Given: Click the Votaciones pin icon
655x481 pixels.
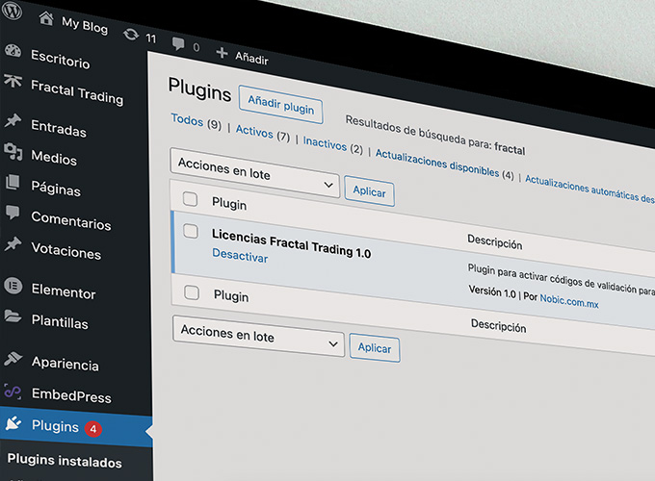Looking at the screenshot, I should (13, 243).
